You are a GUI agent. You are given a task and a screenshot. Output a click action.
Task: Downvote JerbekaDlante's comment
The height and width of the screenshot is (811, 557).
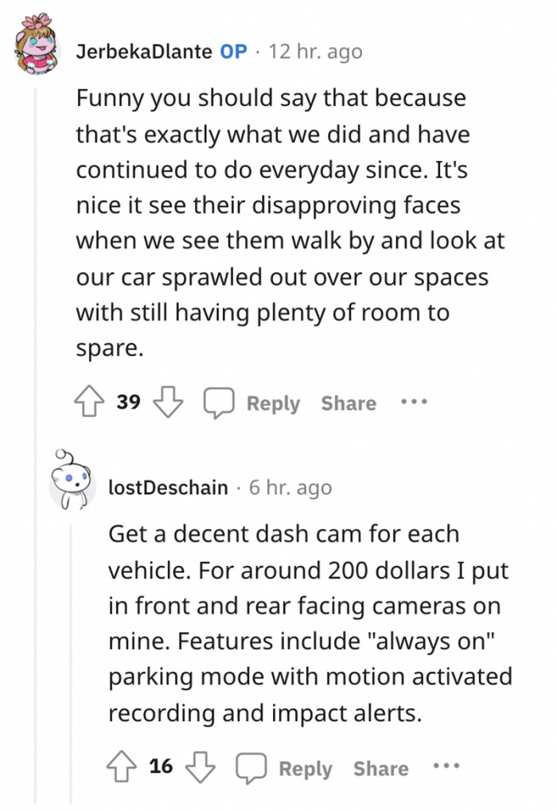click(167, 403)
